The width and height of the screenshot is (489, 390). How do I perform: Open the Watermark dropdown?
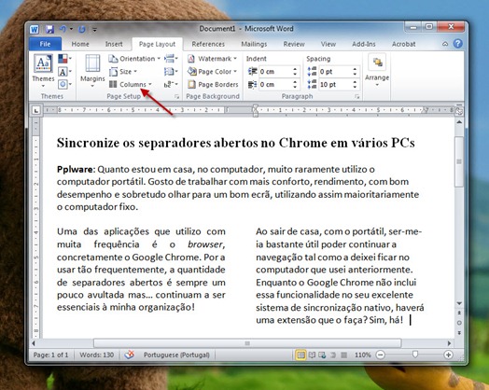pos(213,59)
